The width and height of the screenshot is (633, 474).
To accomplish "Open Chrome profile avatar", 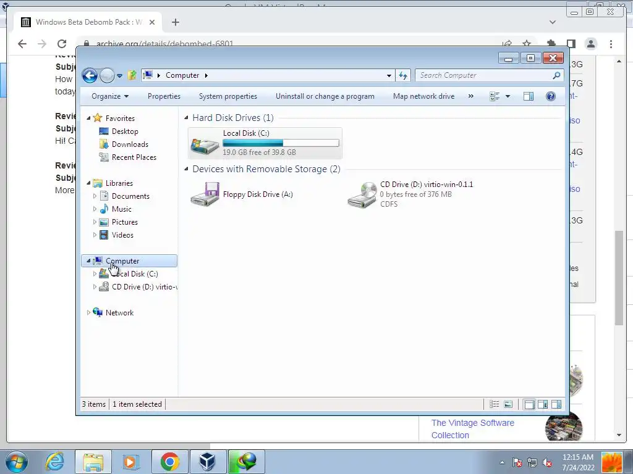I will click(x=590, y=44).
